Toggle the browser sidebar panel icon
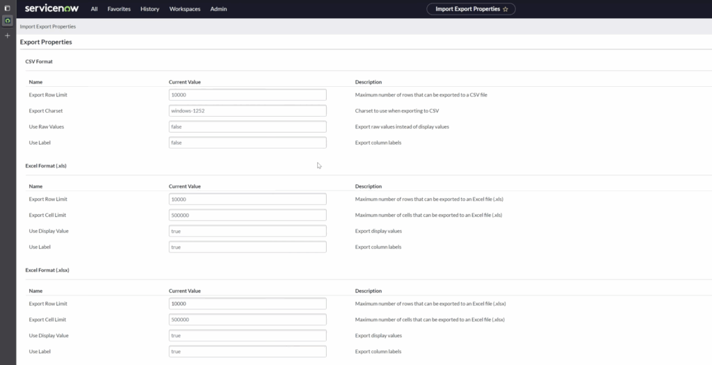Viewport: 712px width, 365px height. click(x=8, y=8)
